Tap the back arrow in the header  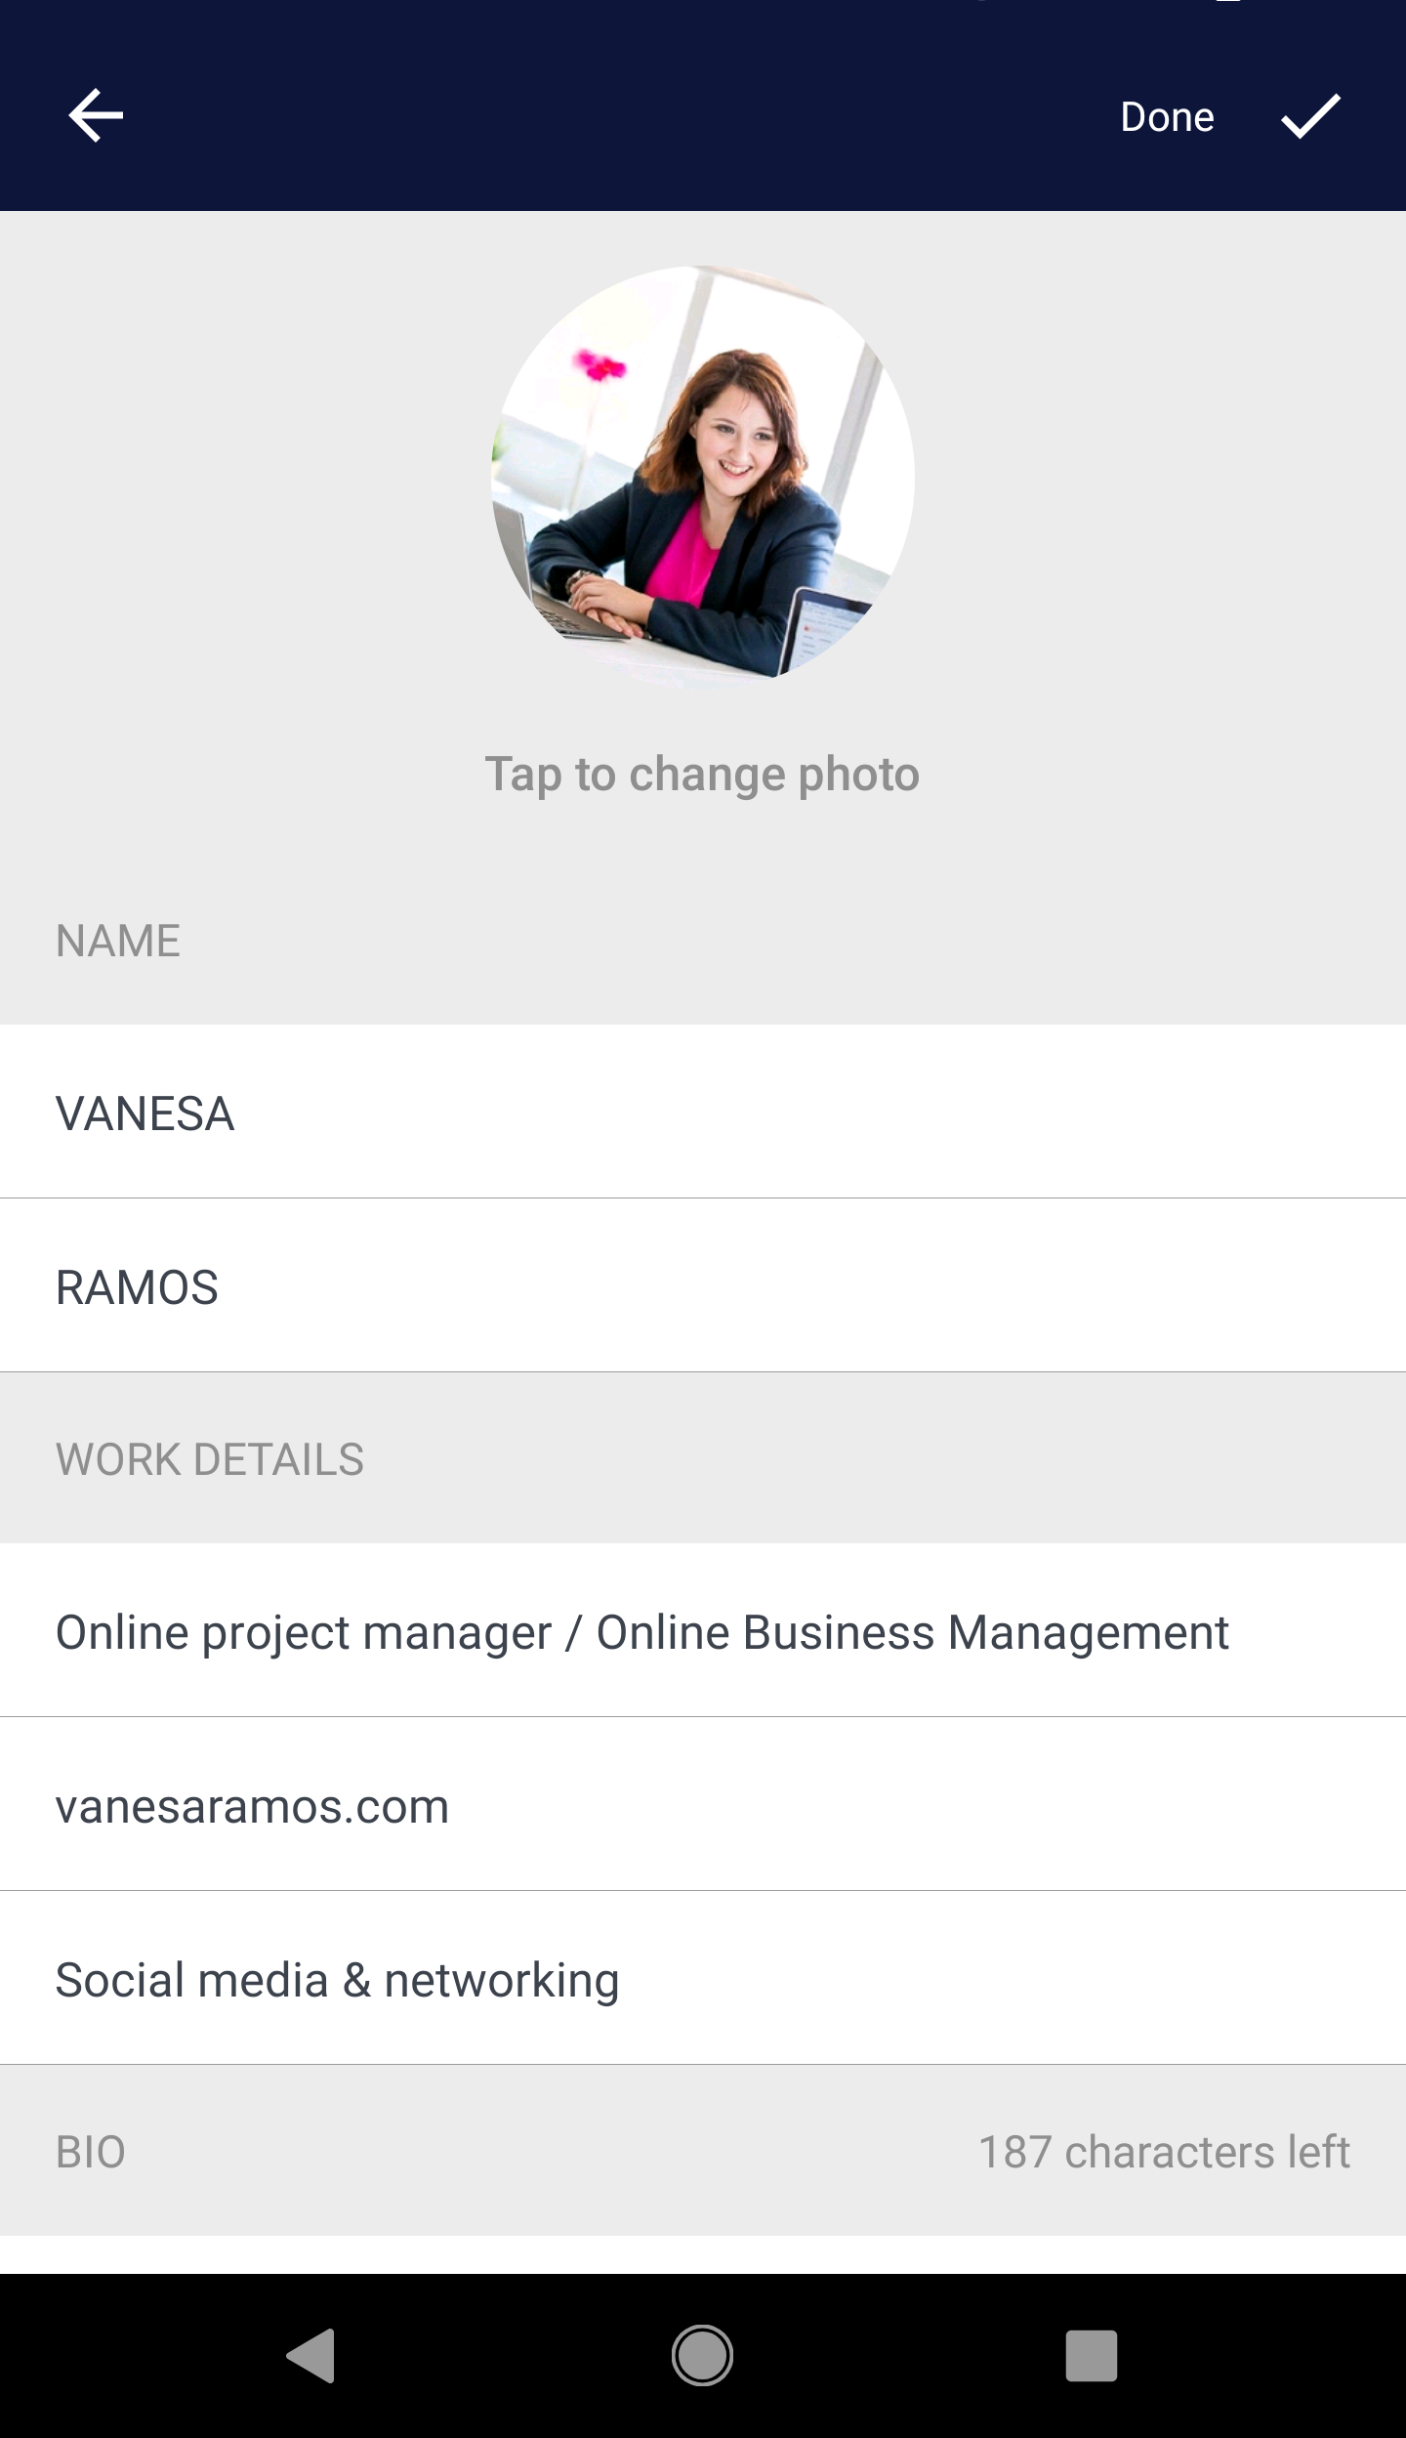[x=96, y=115]
